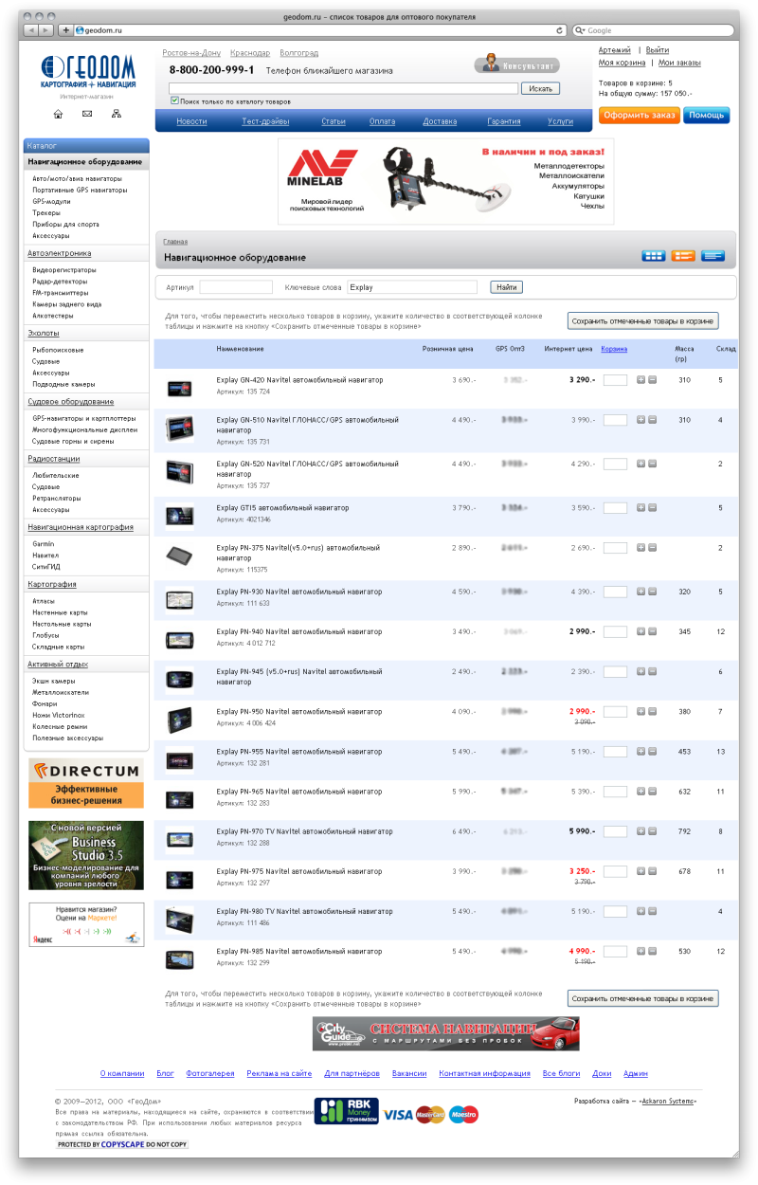Open the Тест-драйвы menu item
This screenshot has width=758, height=1185.
tap(265, 121)
